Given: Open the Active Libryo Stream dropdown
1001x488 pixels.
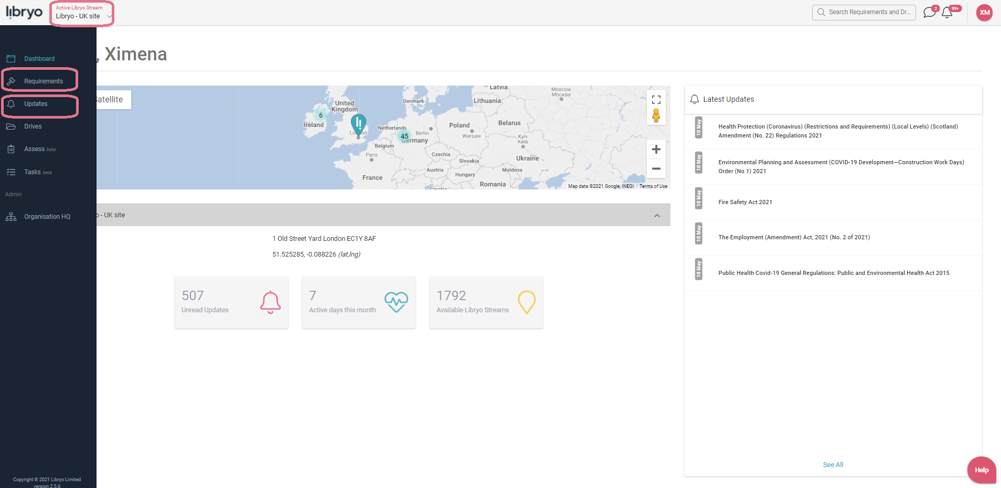Looking at the screenshot, I should [x=83, y=13].
